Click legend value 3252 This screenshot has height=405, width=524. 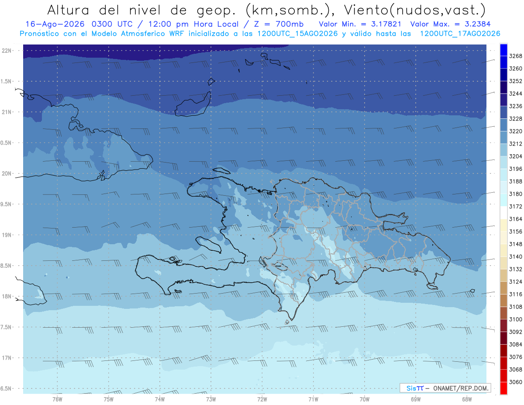(x=516, y=81)
